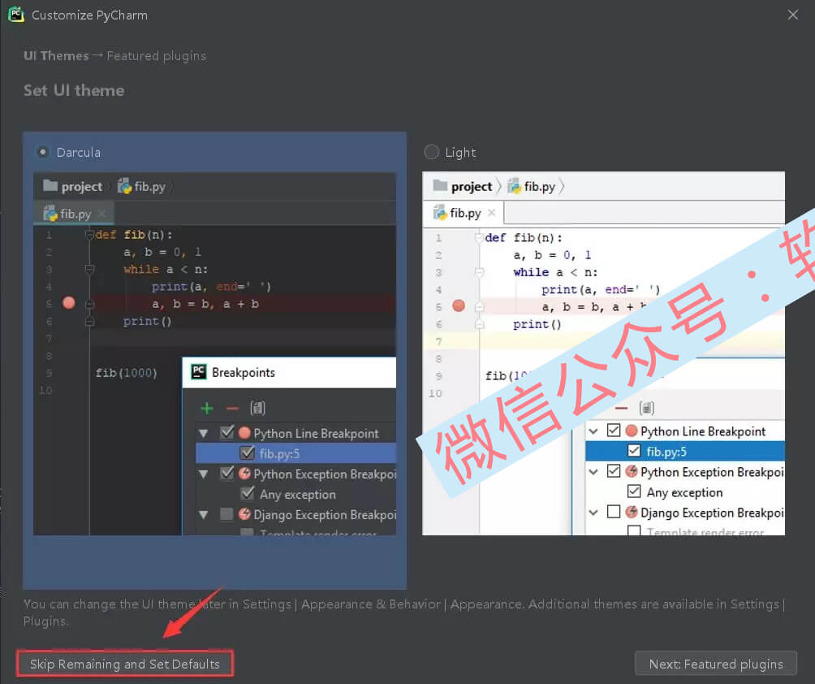The width and height of the screenshot is (815, 684).
Task: Click Next: Featured plugins button
Action: (x=716, y=664)
